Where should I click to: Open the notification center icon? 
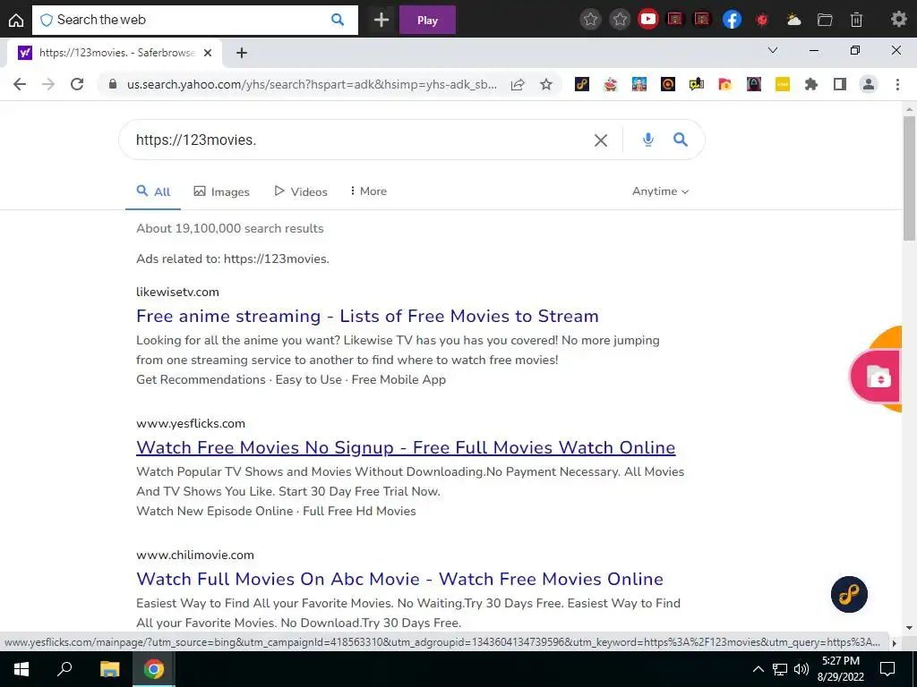click(887, 669)
